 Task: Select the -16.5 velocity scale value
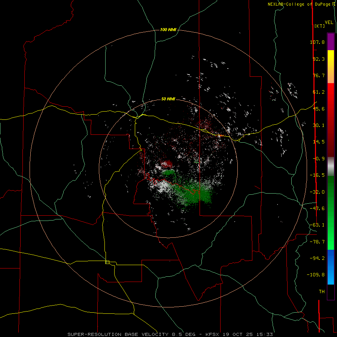(317, 175)
